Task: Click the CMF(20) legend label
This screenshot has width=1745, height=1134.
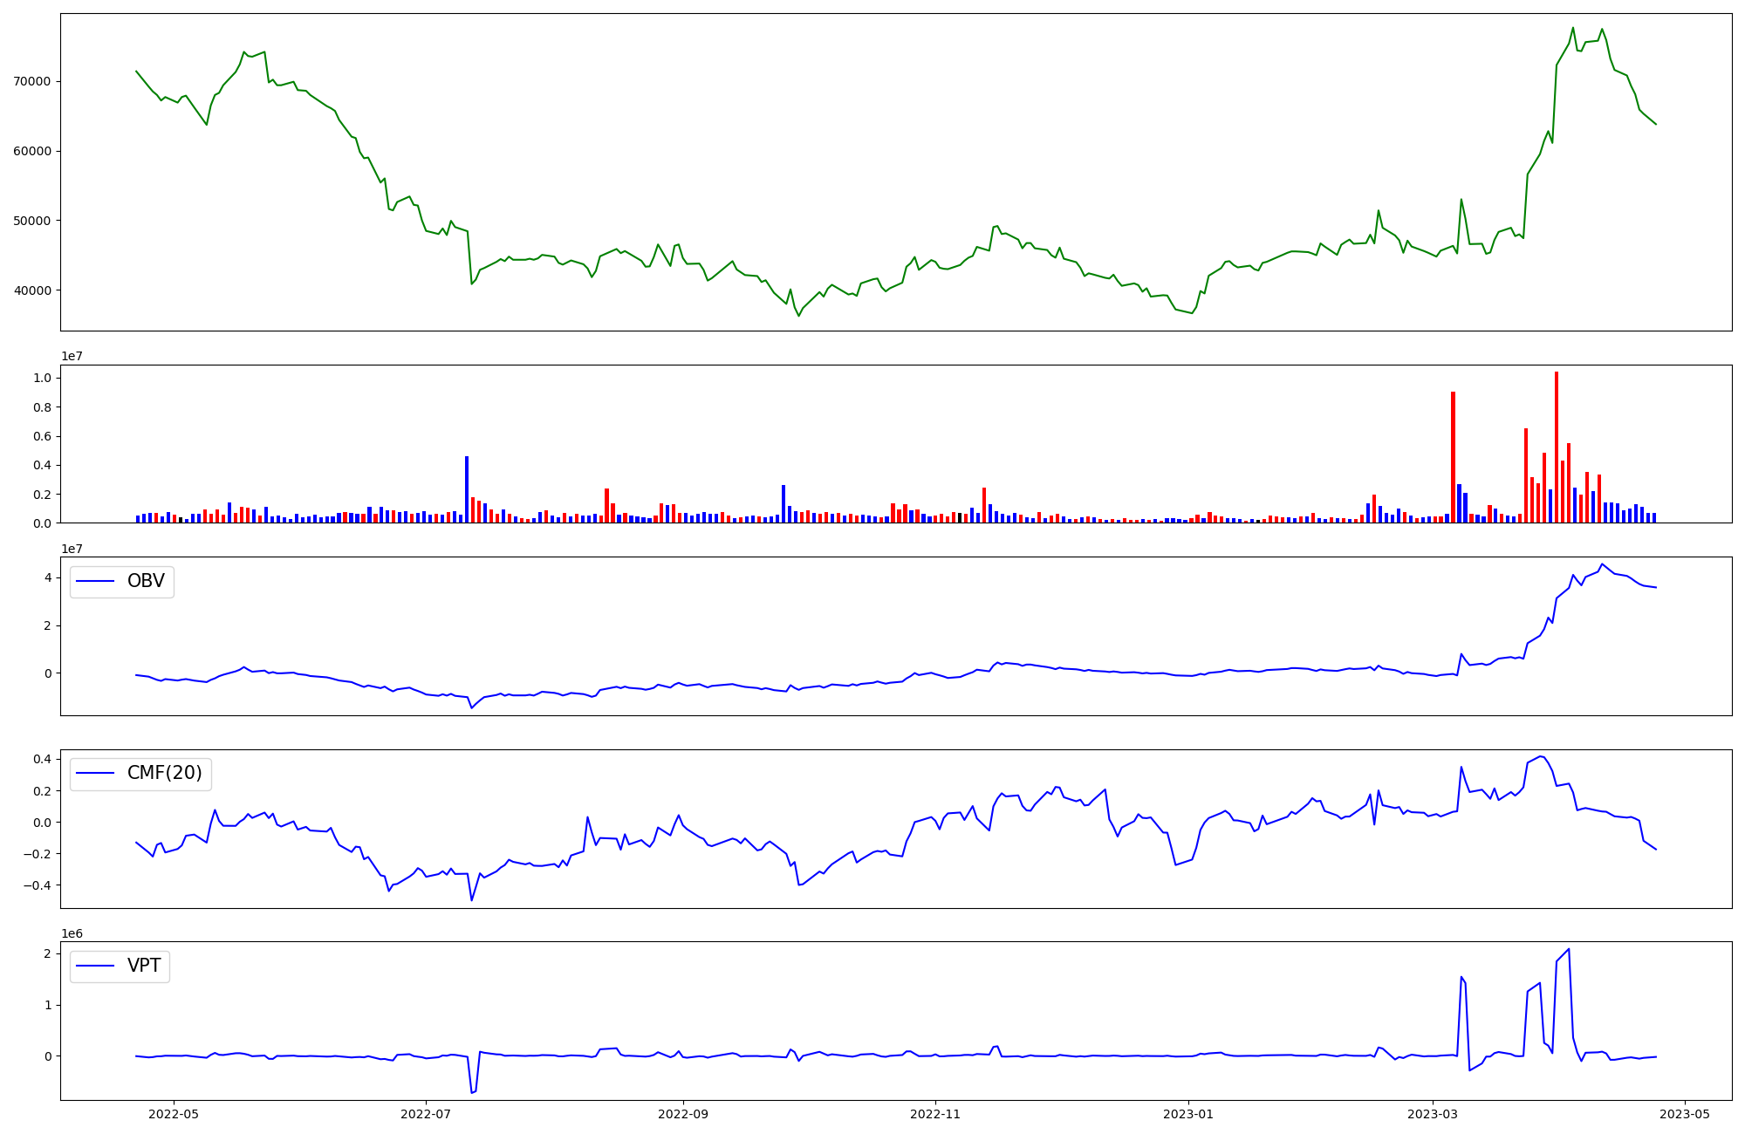Action: pyautogui.click(x=164, y=774)
